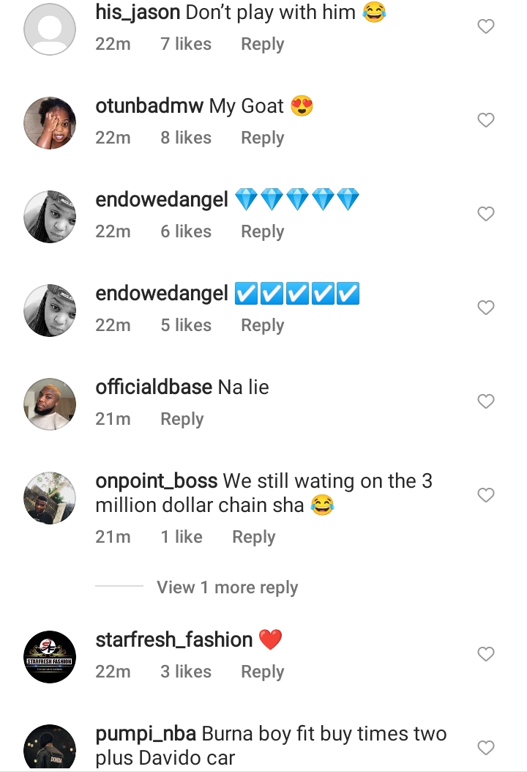Heart endowedangel's checkmark emoji comment
This screenshot has height=772, width=527.
pos(486,308)
